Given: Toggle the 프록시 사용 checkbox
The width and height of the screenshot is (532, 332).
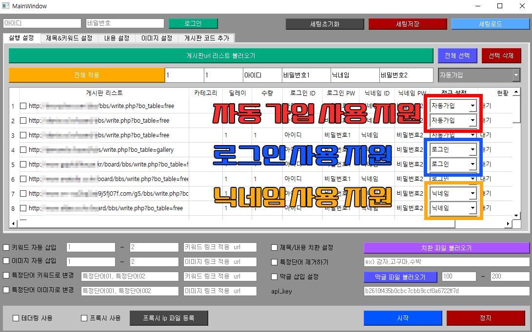Looking at the screenshot, I should [x=84, y=318].
